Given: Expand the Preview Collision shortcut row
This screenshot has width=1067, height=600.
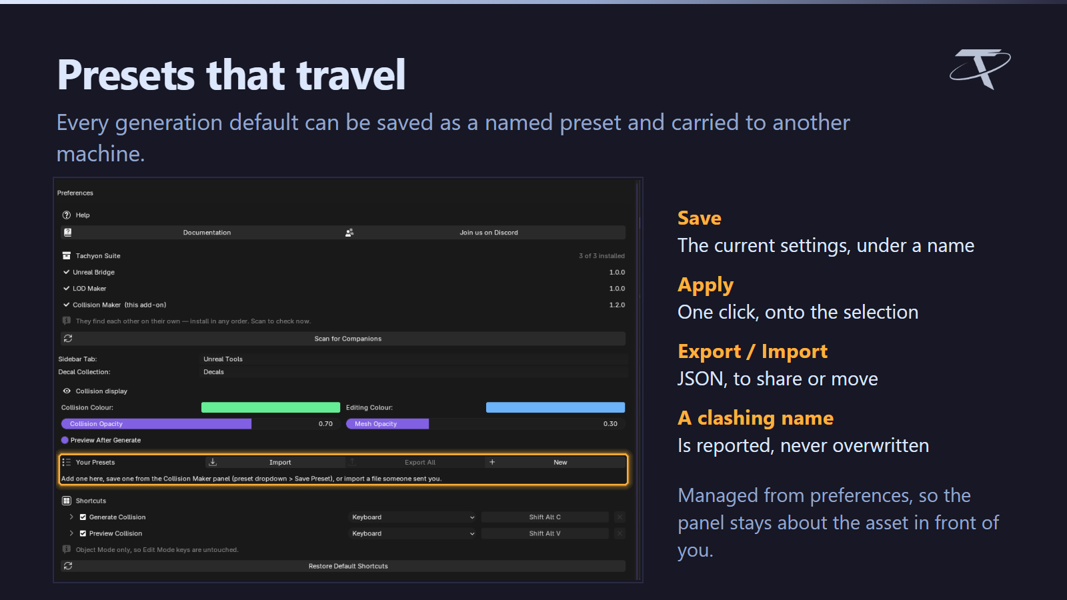Looking at the screenshot, I should [x=71, y=533].
